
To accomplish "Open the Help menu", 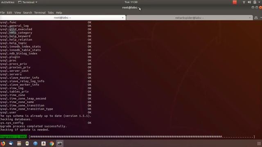I will [59, 13].
